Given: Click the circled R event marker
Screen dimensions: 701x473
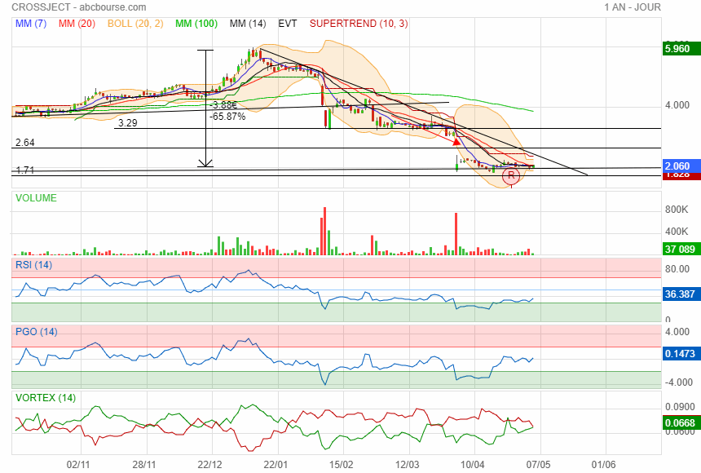Looking at the screenshot, I should [511, 176].
